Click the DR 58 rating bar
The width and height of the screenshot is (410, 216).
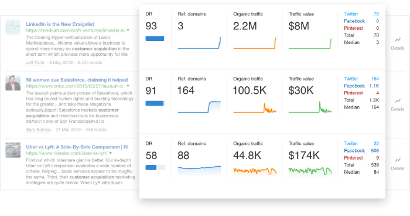[x=155, y=167]
